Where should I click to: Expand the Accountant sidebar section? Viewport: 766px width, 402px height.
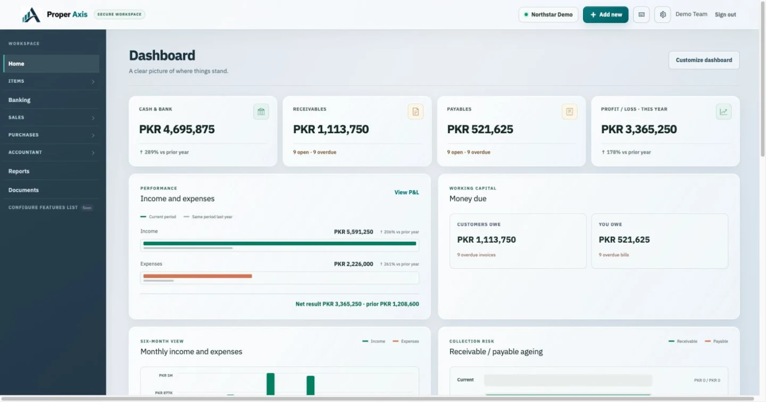point(51,152)
